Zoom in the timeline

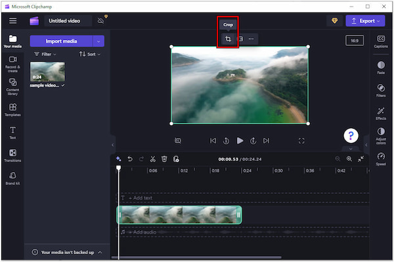coord(349,159)
